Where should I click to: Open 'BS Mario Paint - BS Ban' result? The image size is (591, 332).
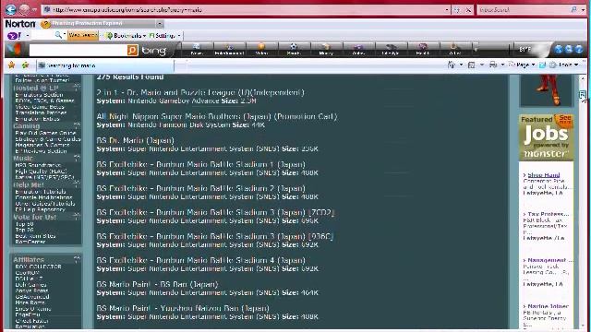pos(157,284)
